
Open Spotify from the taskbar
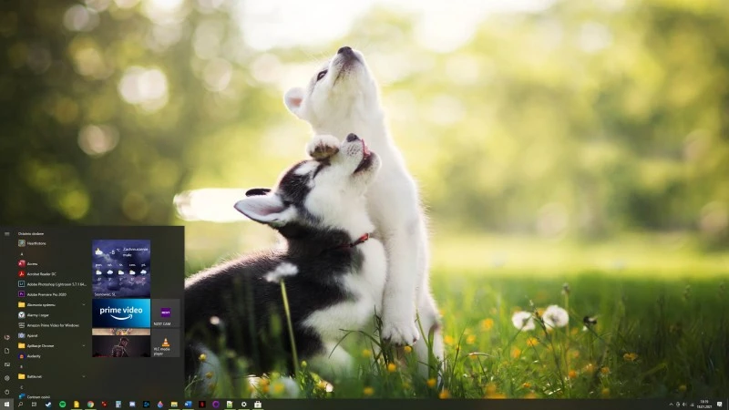pos(62,405)
